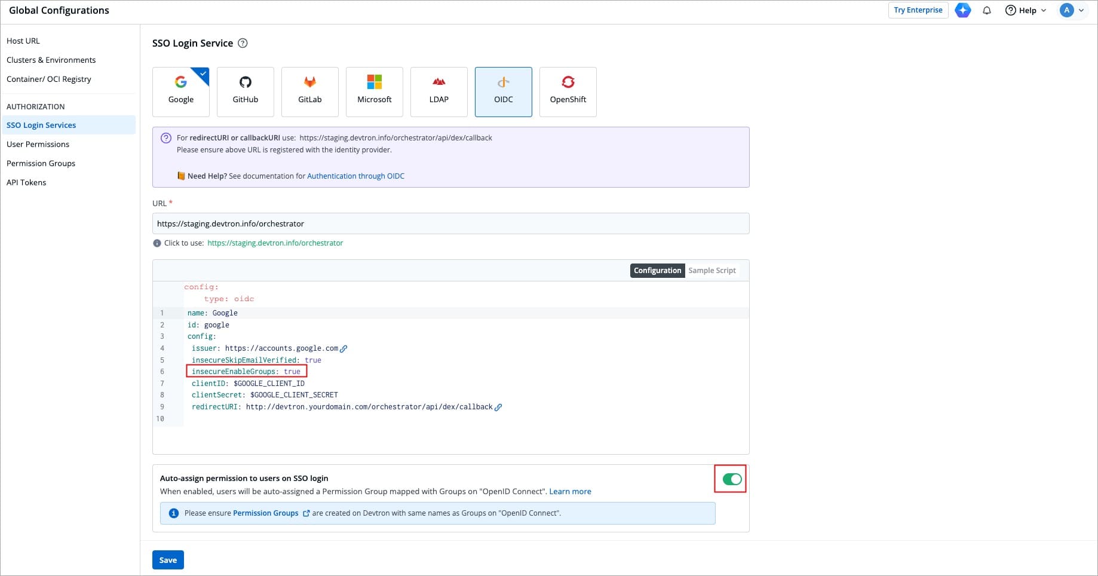Click the notification bell icon
1098x576 pixels.
point(987,10)
